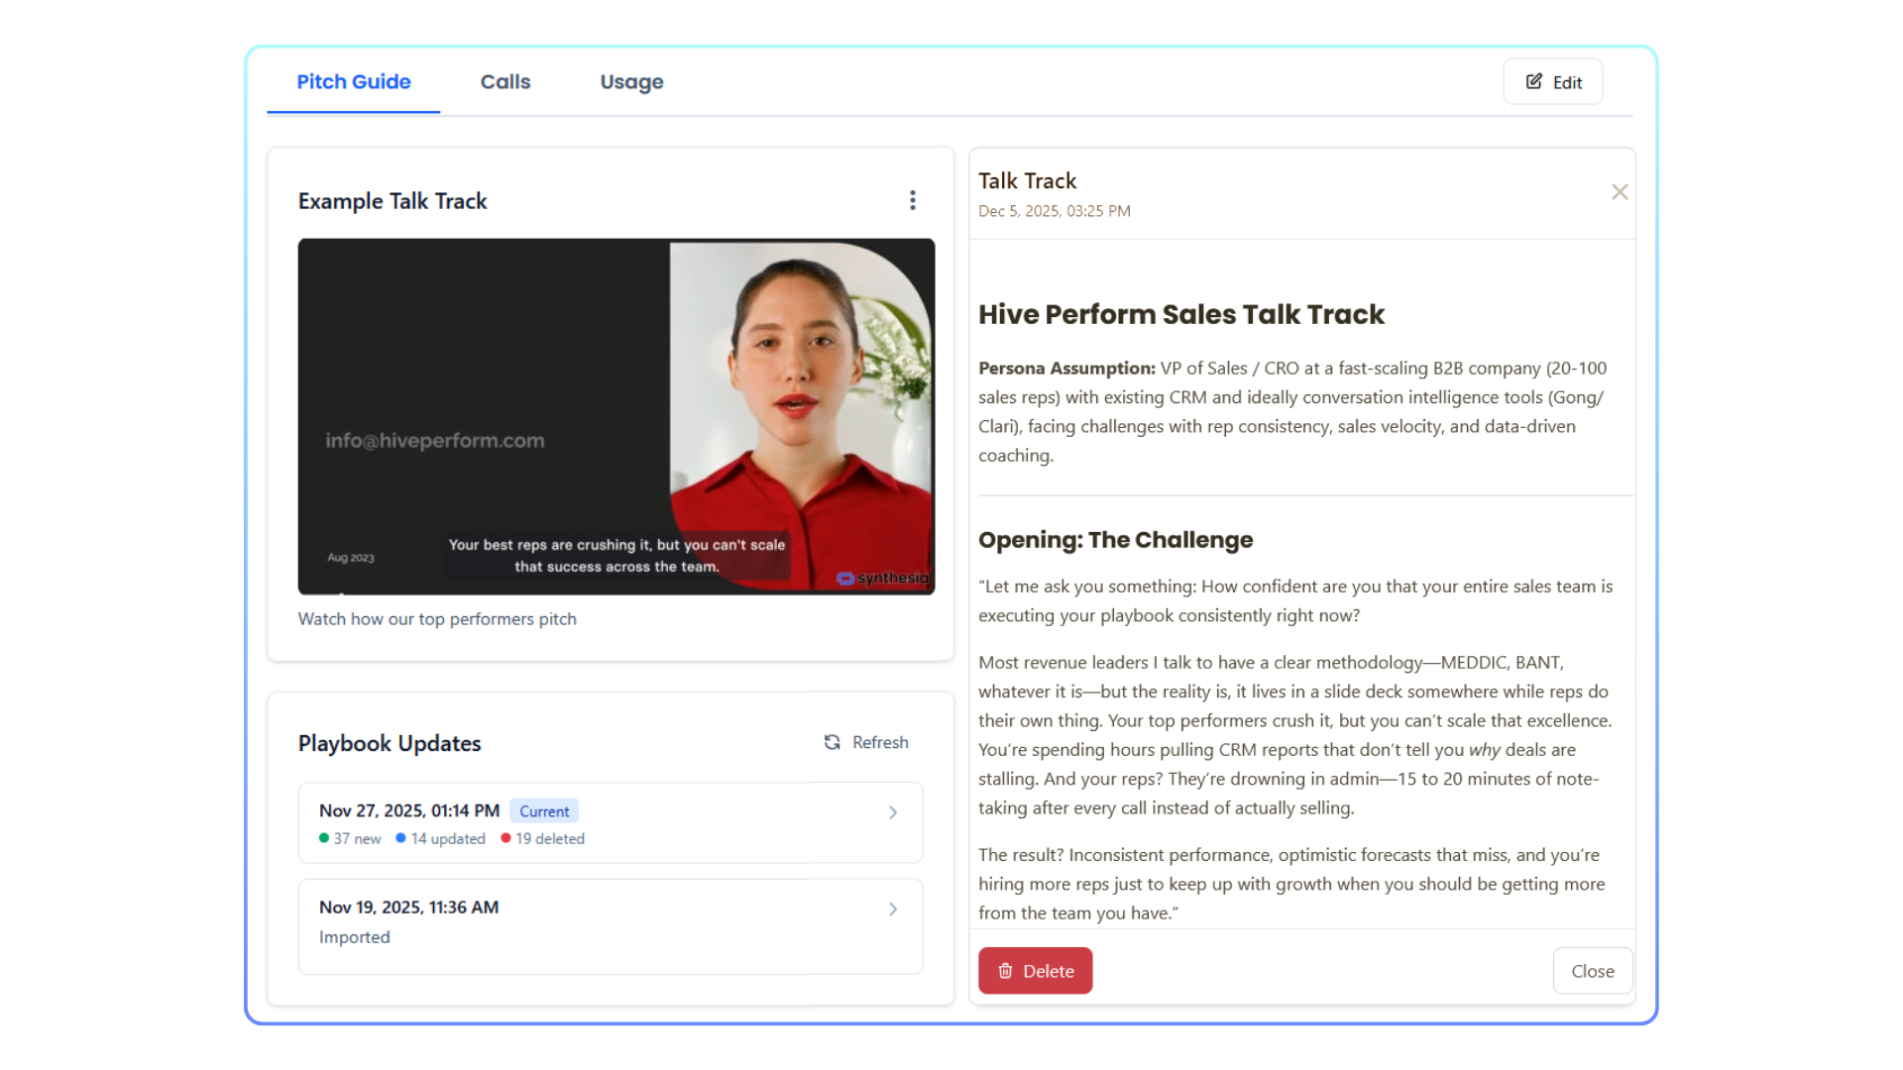Switch to the Calls tab
This screenshot has height=1070, width=1903.
click(x=504, y=82)
